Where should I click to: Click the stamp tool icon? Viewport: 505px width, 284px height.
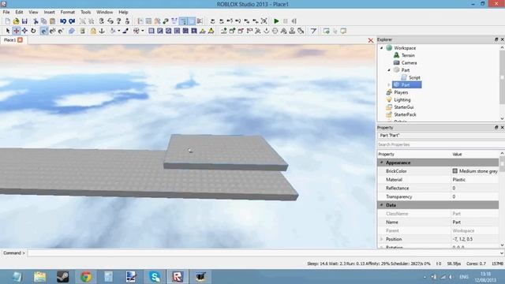292,31
